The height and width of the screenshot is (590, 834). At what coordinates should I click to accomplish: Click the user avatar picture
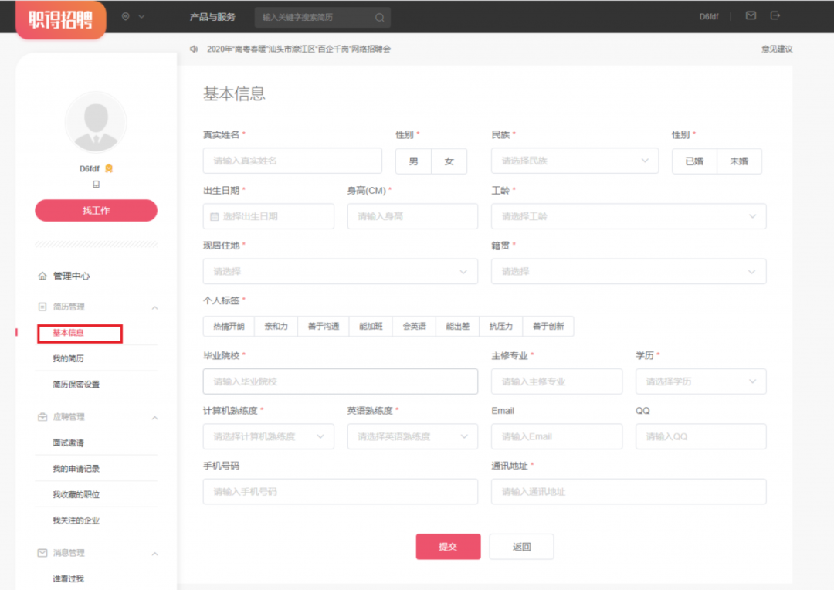coord(96,122)
